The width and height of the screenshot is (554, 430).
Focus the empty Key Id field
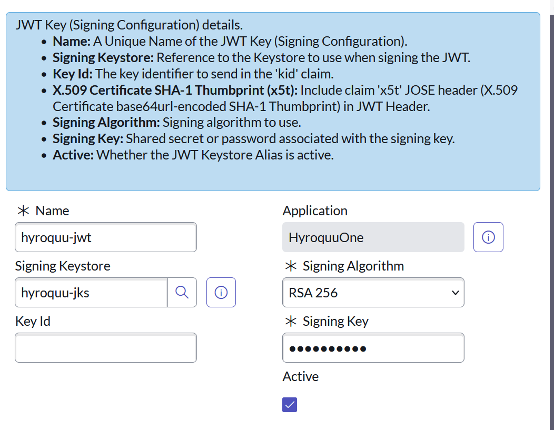[x=105, y=347]
